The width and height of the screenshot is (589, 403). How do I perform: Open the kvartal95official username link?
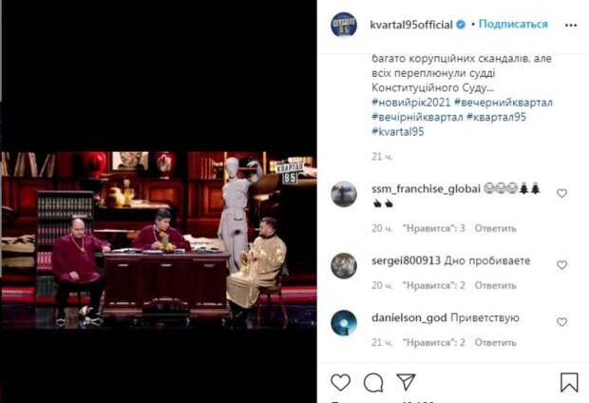tap(411, 25)
